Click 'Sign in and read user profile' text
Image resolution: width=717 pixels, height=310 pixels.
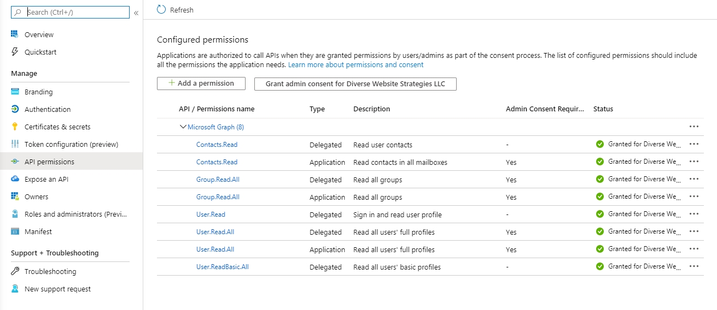click(x=398, y=214)
